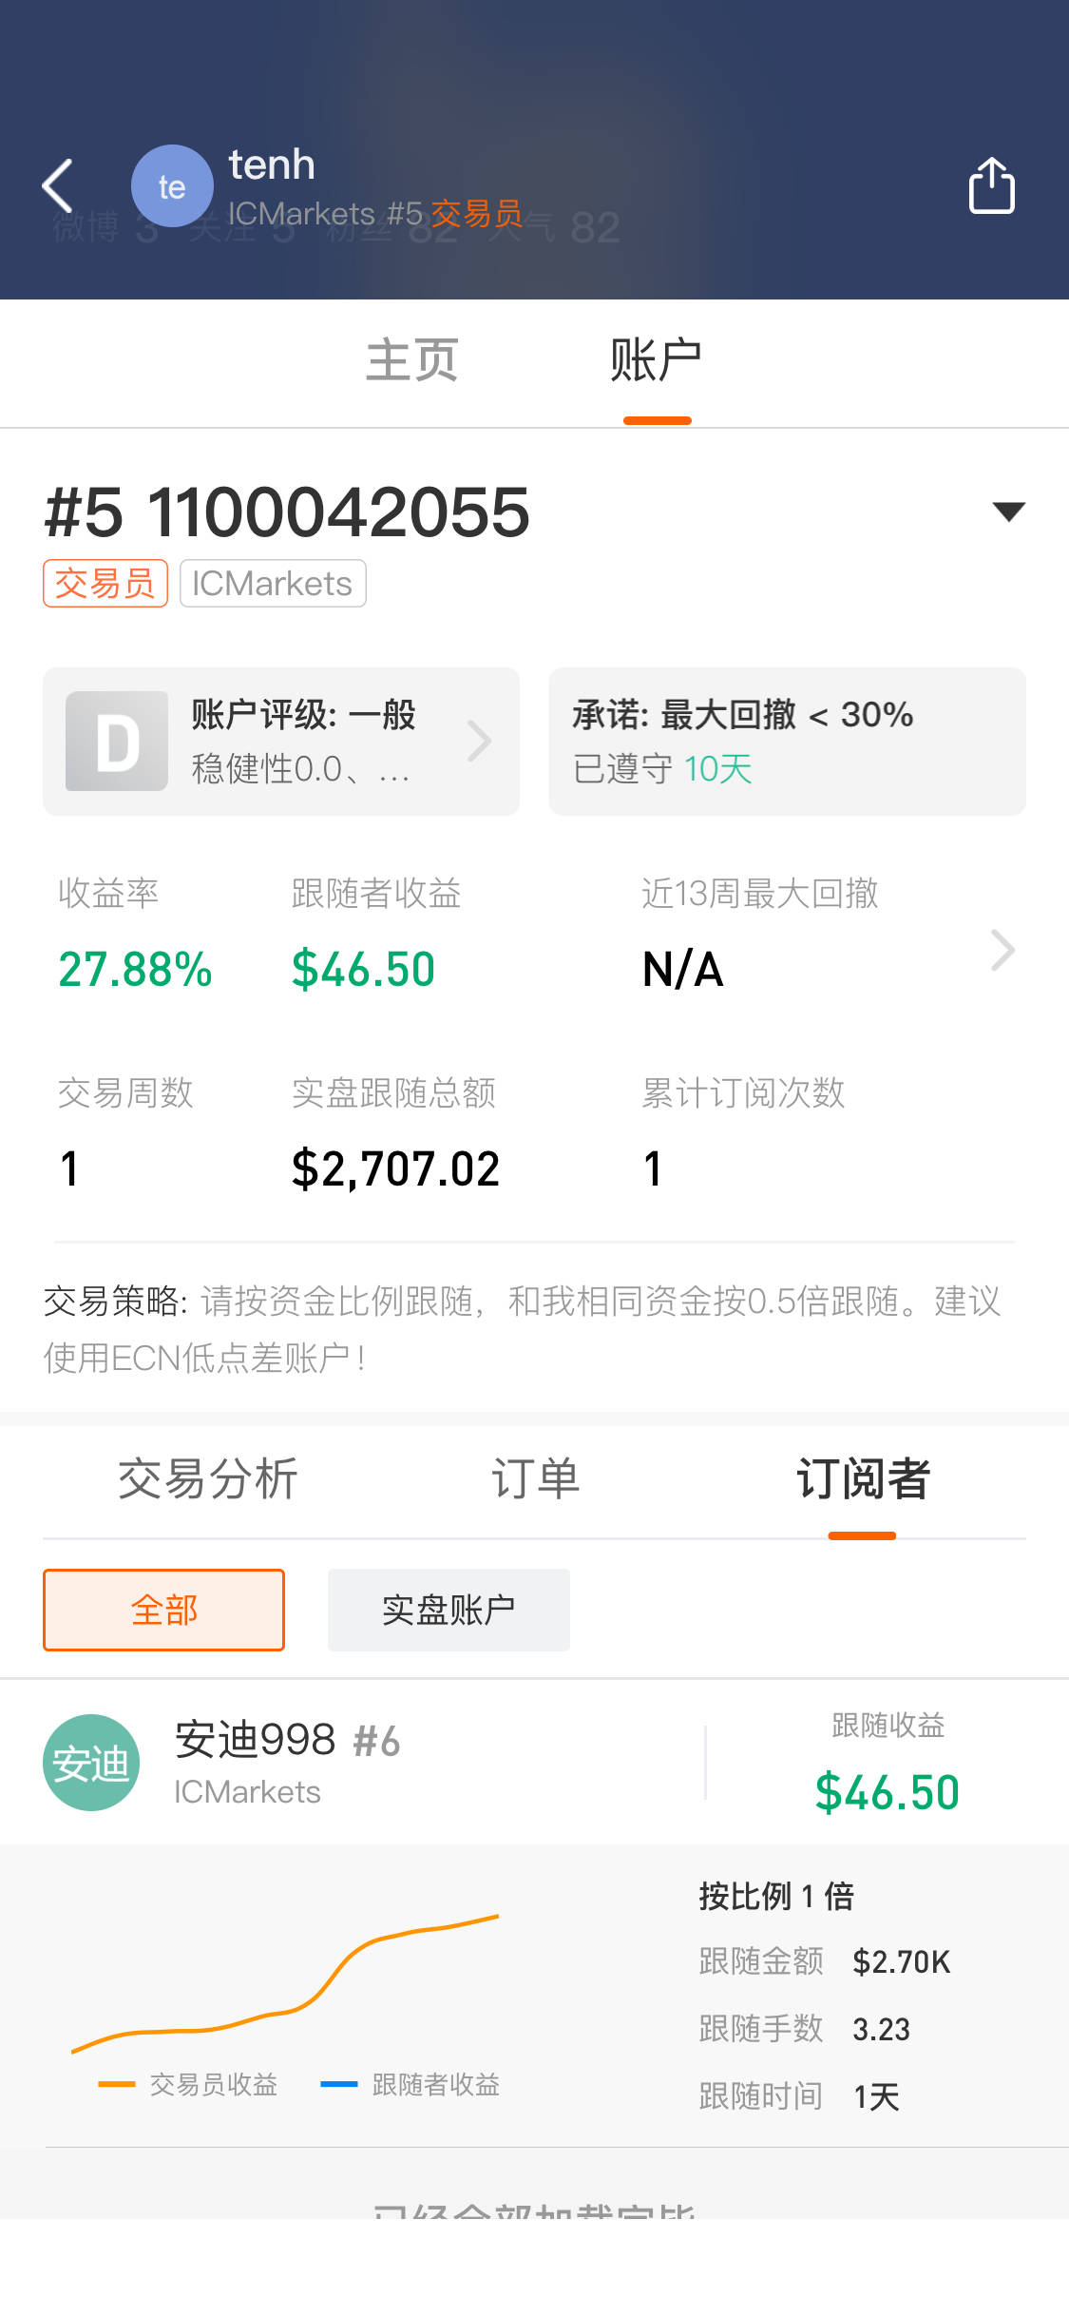Open the 订单 tab

tap(535, 1479)
